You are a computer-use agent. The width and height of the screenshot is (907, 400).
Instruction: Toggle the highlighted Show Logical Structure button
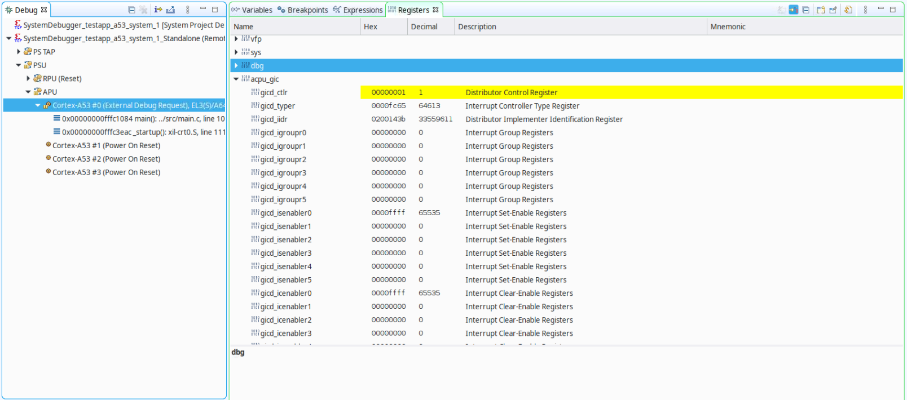[794, 10]
